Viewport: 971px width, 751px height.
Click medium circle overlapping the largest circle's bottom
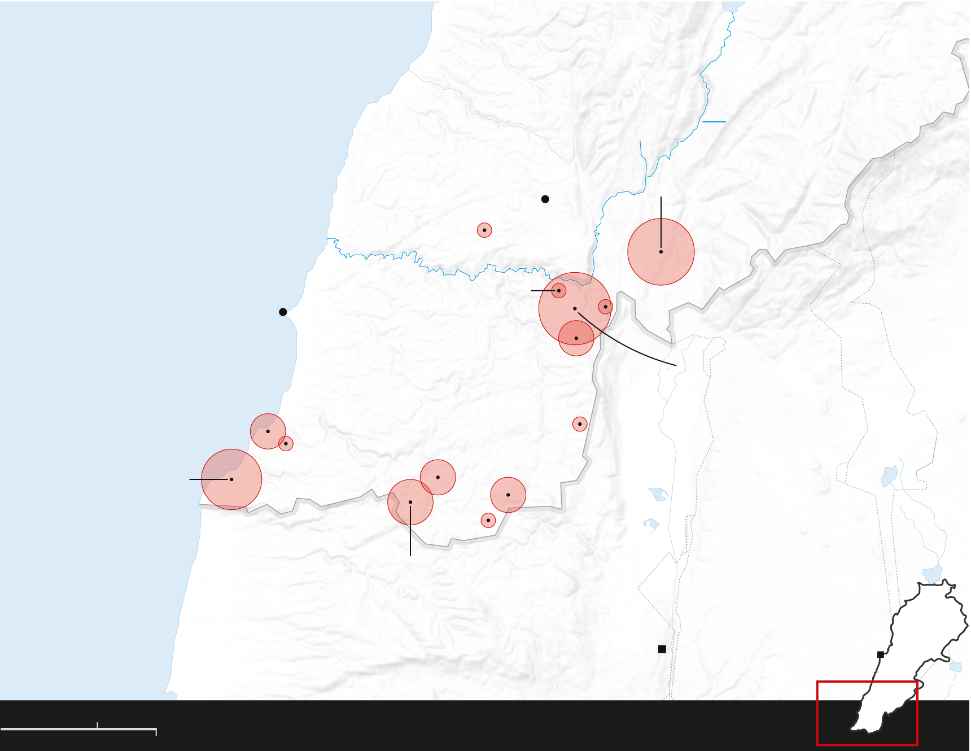coord(576,338)
